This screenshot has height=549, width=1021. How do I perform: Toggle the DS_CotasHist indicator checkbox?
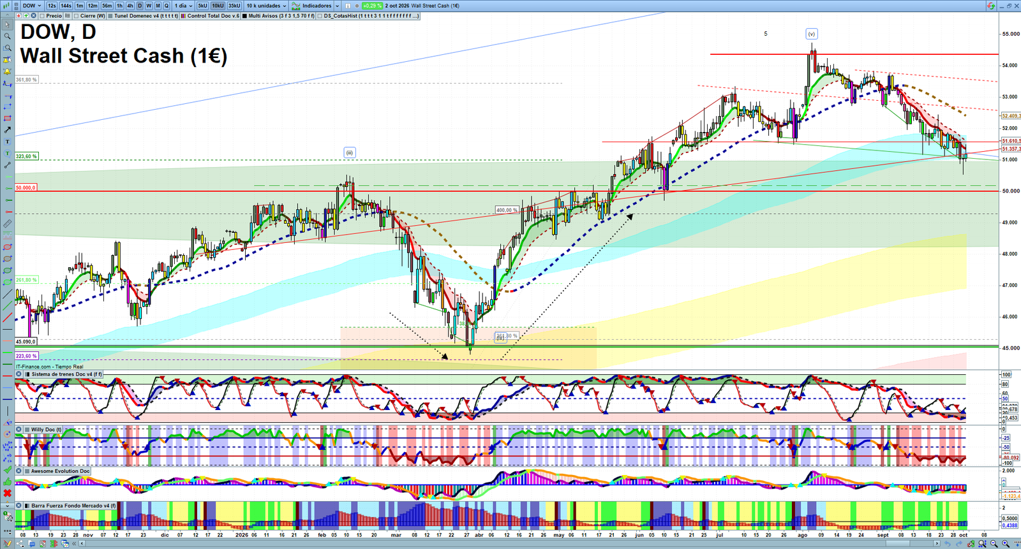pyautogui.click(x=320, y=16)
